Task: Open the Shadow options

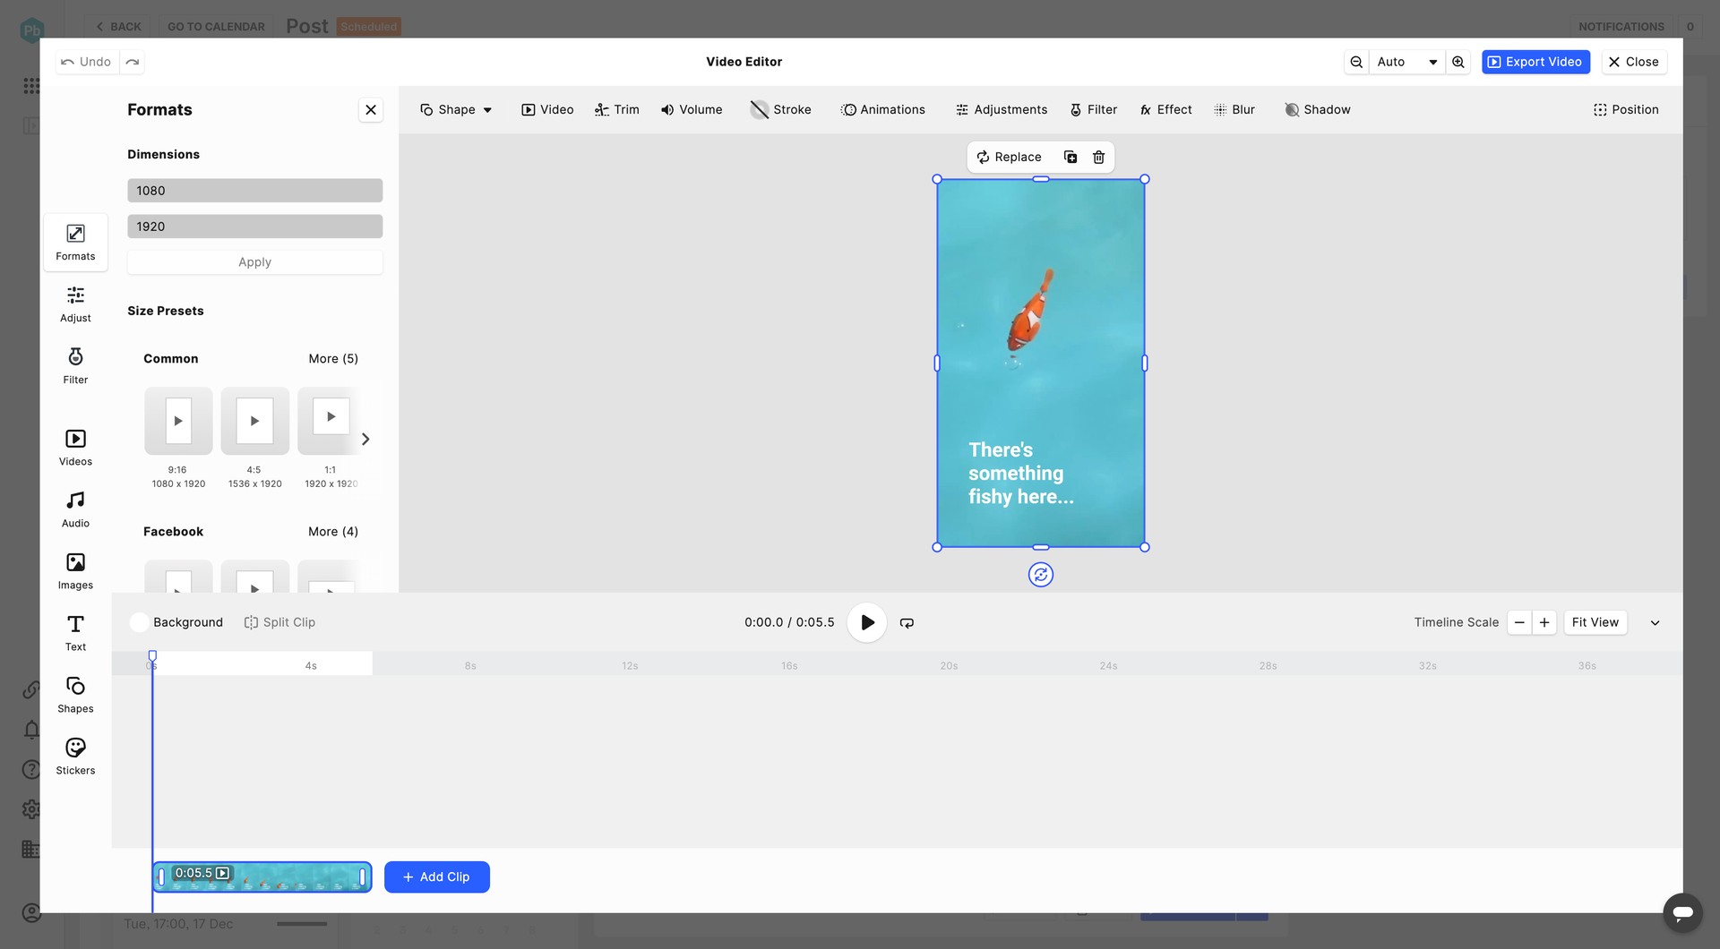Action: (1318, 110)
